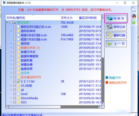
Task: Expand the 数据恢复教程 folder
Action: (x=11, y=56)
